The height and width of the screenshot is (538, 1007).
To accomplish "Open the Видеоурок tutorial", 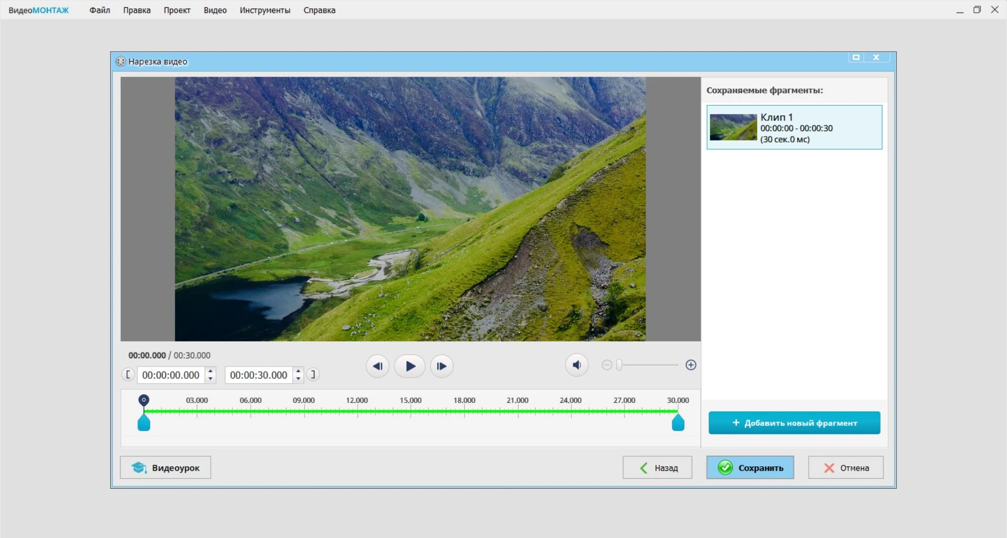I will (165, 467).
